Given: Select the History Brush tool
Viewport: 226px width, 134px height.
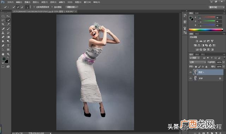Looking at the screenshot, I should (8, 33).
